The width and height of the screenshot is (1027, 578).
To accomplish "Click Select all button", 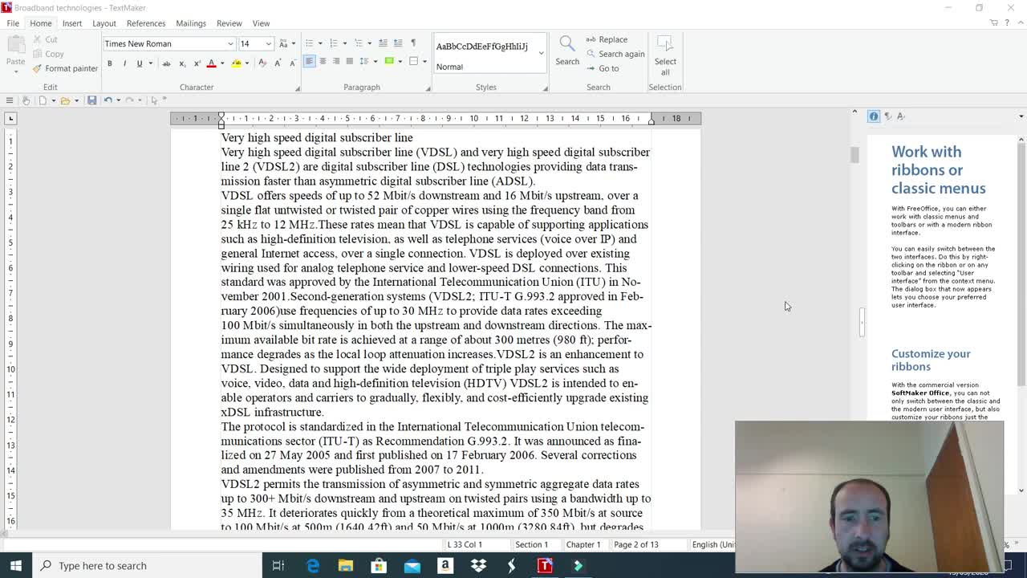I will [665, 55].
